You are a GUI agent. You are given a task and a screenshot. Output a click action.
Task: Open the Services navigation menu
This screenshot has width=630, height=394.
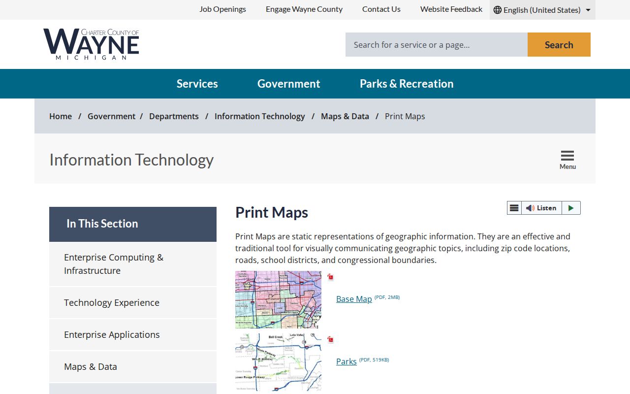pos(197,84)
